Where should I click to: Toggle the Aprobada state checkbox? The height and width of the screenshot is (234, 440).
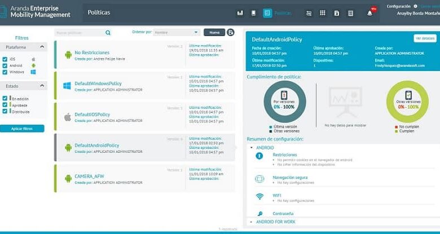(5, 105)
